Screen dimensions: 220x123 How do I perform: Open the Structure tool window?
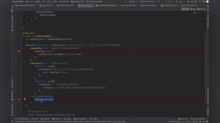pyautogui.click(x=12, y=83)
